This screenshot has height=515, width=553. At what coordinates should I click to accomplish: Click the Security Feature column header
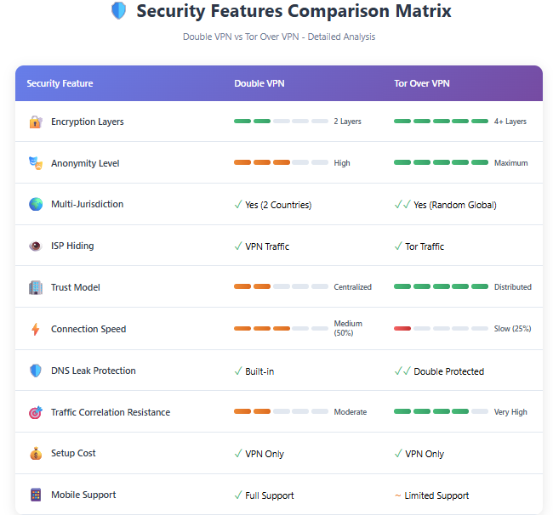(60, 83)
